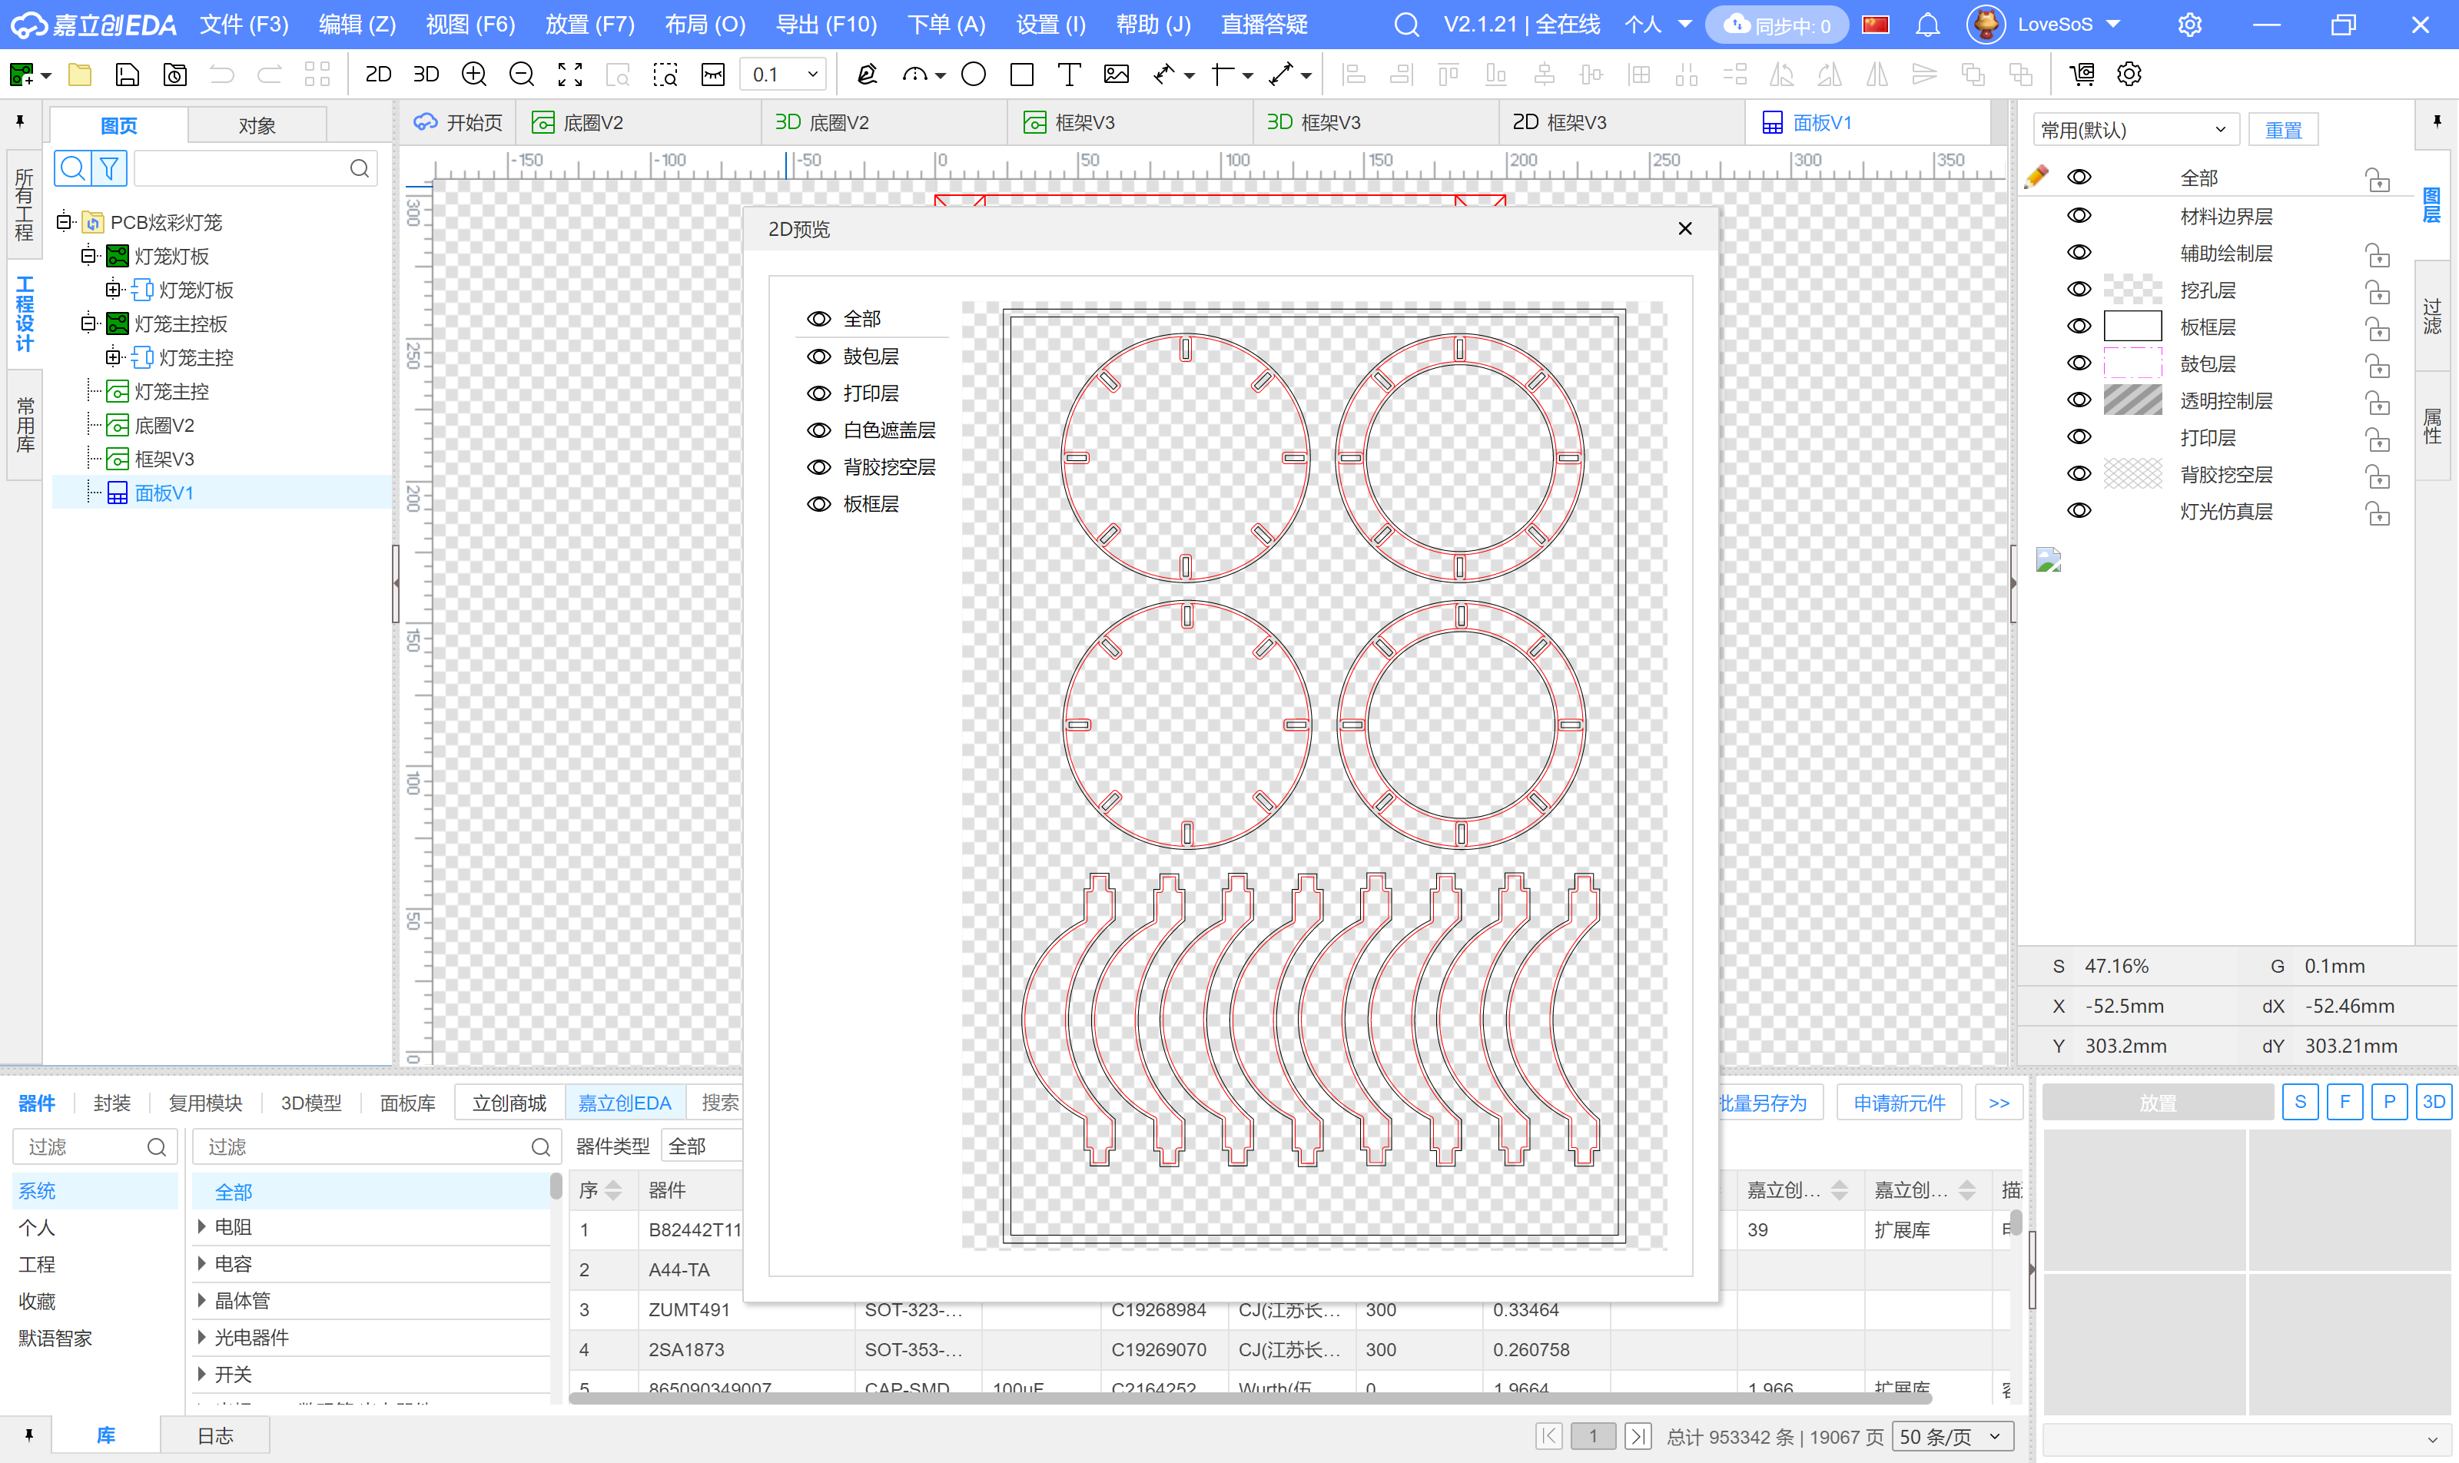
Task: Open the 导出 (F10) menu
Action: (x=825, y=25)
